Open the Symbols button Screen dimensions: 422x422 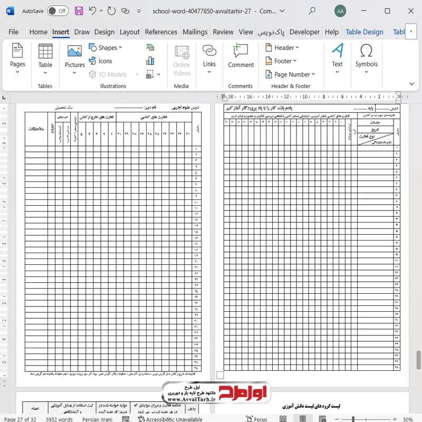(x=366, y=59)
